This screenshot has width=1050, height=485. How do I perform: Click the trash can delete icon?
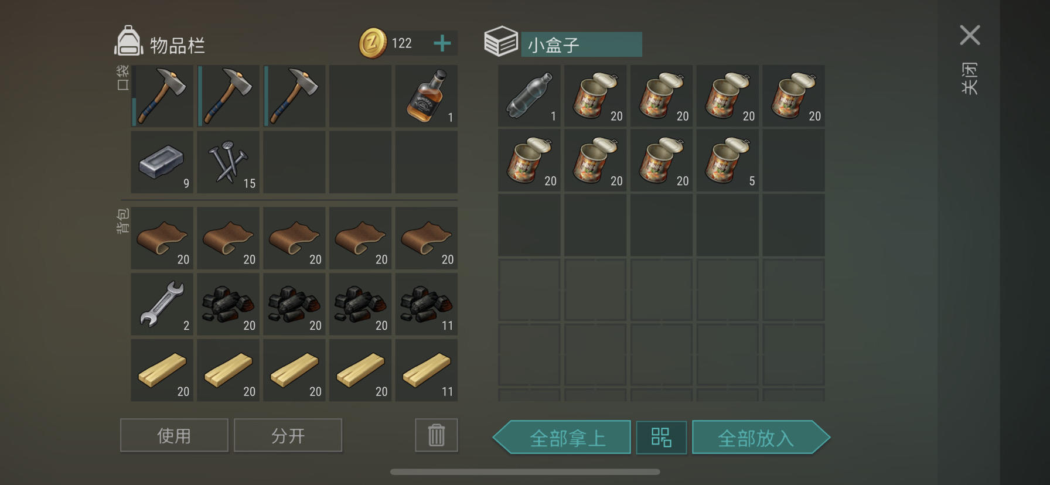[437, 435]
